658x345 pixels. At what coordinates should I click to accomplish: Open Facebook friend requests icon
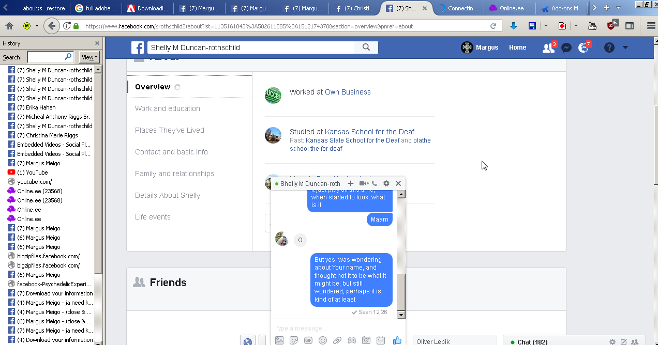pos(548,48)
